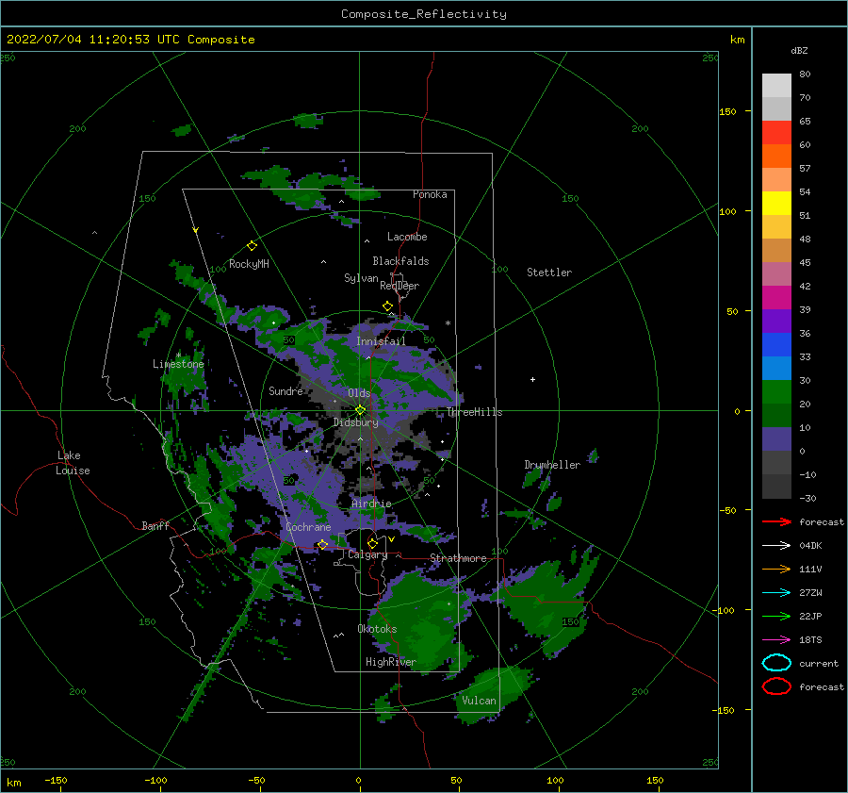
Task: Click the Limestone label
Action: click(x=178, y=364)
